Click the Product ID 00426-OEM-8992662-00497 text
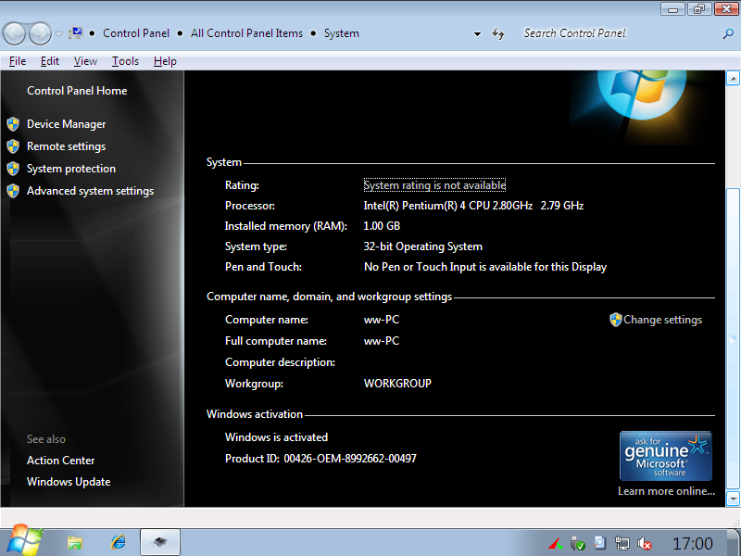 coord(320,459)
